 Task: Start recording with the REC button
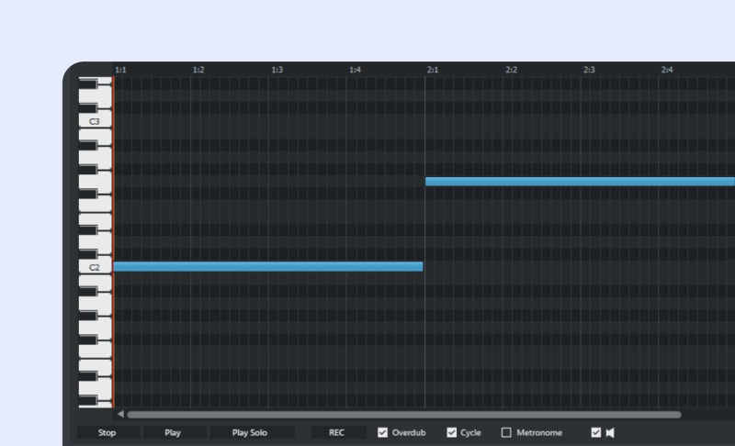(336, 432)
